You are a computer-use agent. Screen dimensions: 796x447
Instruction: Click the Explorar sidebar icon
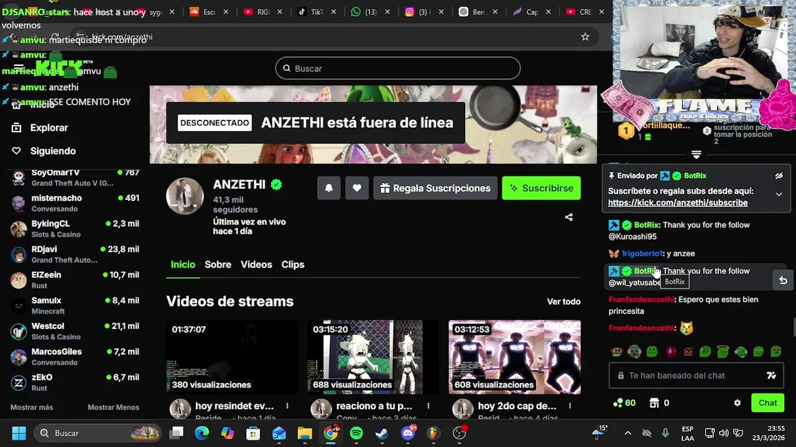click(x=17, y=127)
